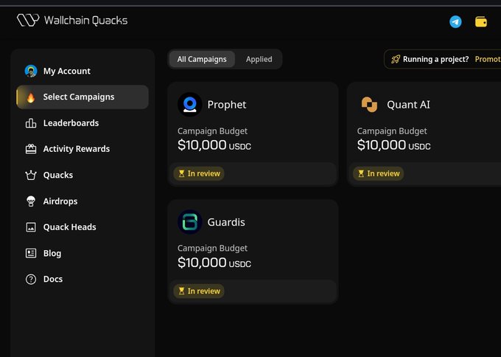Open the Quack Heads menu item
The image size is (501, 357).
pyautogui.click(x=83, y=227)
